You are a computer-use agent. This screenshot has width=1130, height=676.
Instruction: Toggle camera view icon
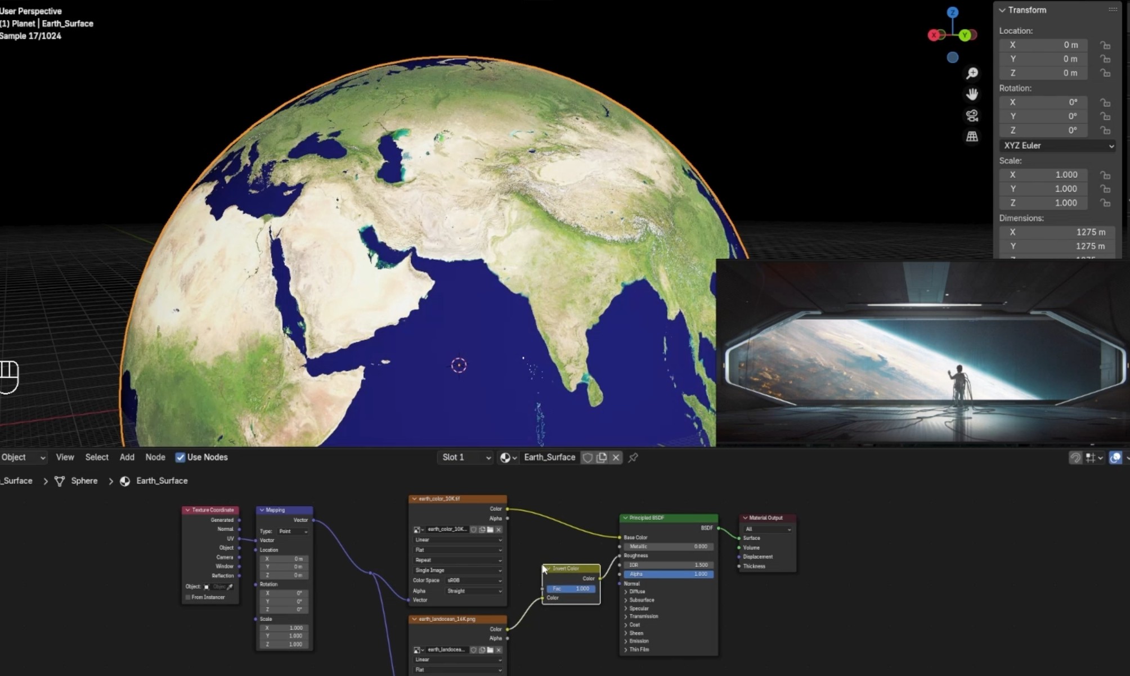(x=972, y=116)
